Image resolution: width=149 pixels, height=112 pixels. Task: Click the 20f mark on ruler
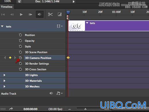[x=100, y=12]
